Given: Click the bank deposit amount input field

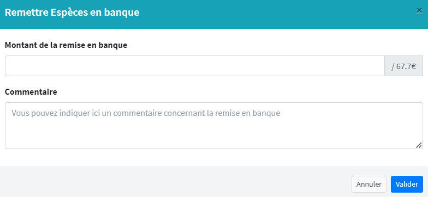Looking at the screenshot, I should point(195,66).
